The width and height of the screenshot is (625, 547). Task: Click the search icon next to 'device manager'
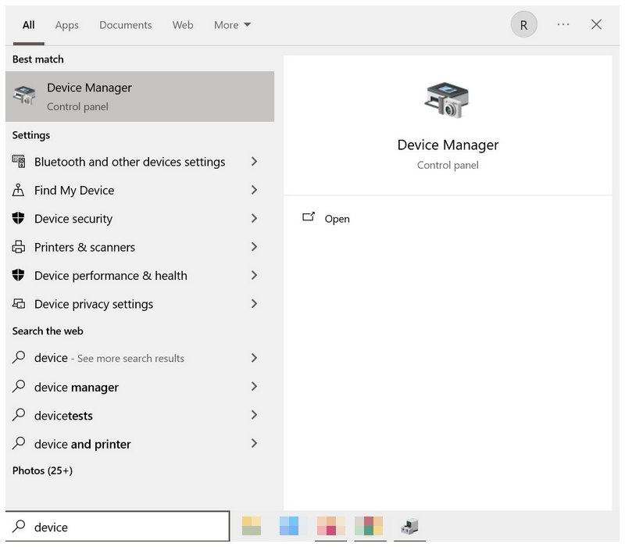[18, 387]
